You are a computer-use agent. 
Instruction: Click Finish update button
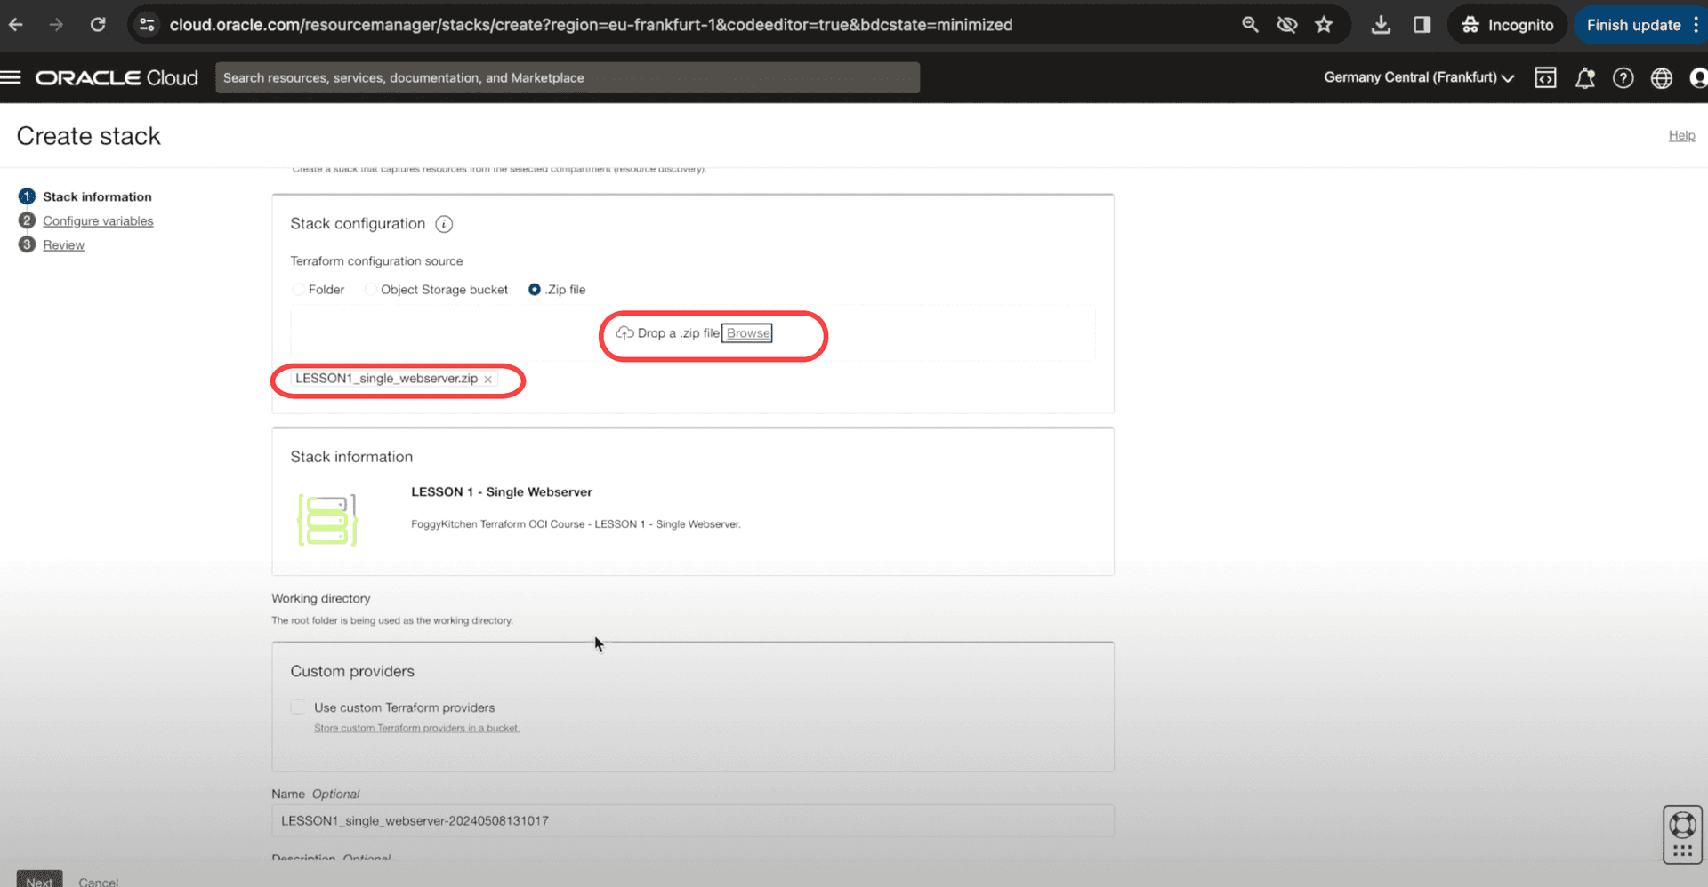(x=1633, y=25)
